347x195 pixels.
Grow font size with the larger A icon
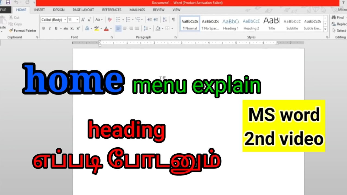tap(83, 20)
